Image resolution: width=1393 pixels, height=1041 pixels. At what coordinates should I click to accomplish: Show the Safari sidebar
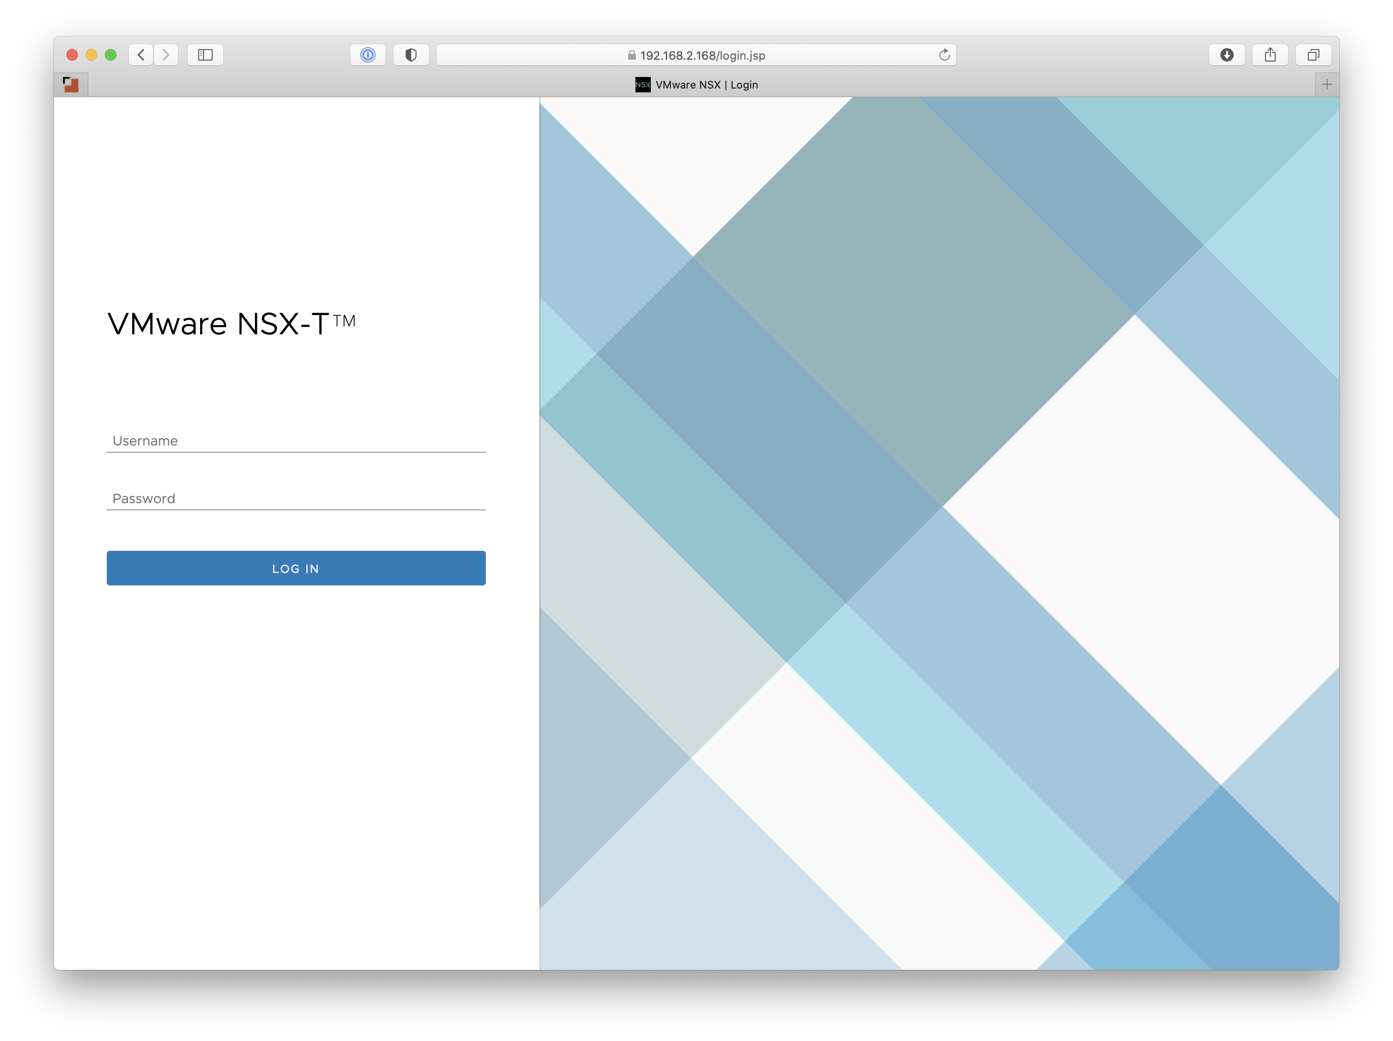pos(205,55)
